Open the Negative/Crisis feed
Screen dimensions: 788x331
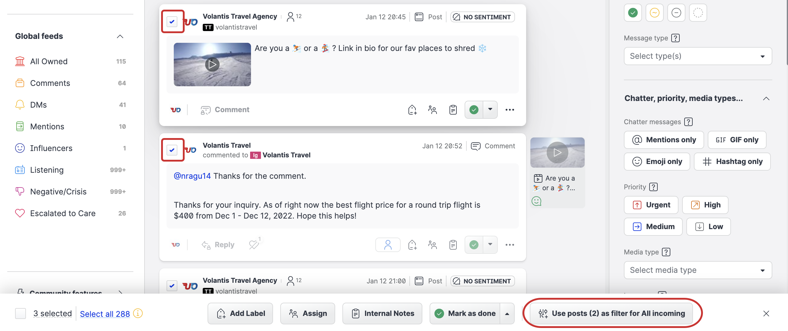tap(58, 192)
